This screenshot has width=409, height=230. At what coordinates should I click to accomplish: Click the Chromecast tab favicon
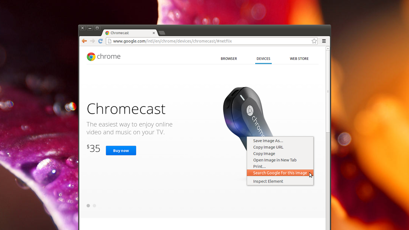click(x=108, y=33)
